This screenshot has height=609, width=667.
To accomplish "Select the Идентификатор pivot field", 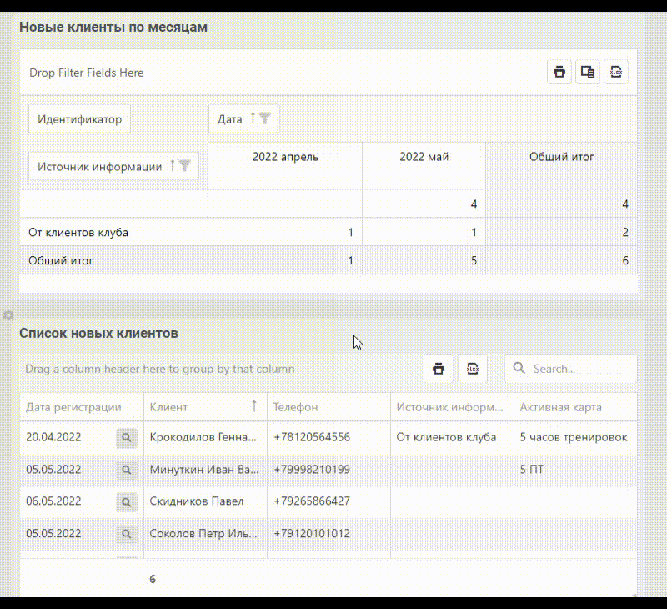I will pyautogui.click(x=79, y=119).
